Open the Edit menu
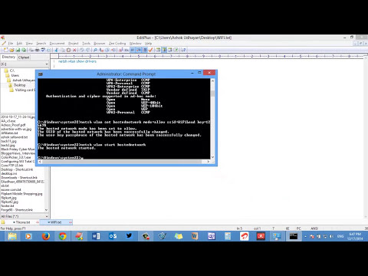The height and width of the screenshot is (276, 368). [x=19, y=44]
